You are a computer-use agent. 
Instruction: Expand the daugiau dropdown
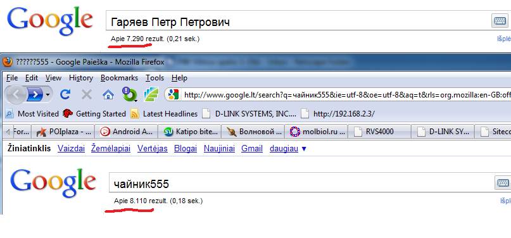288,149
